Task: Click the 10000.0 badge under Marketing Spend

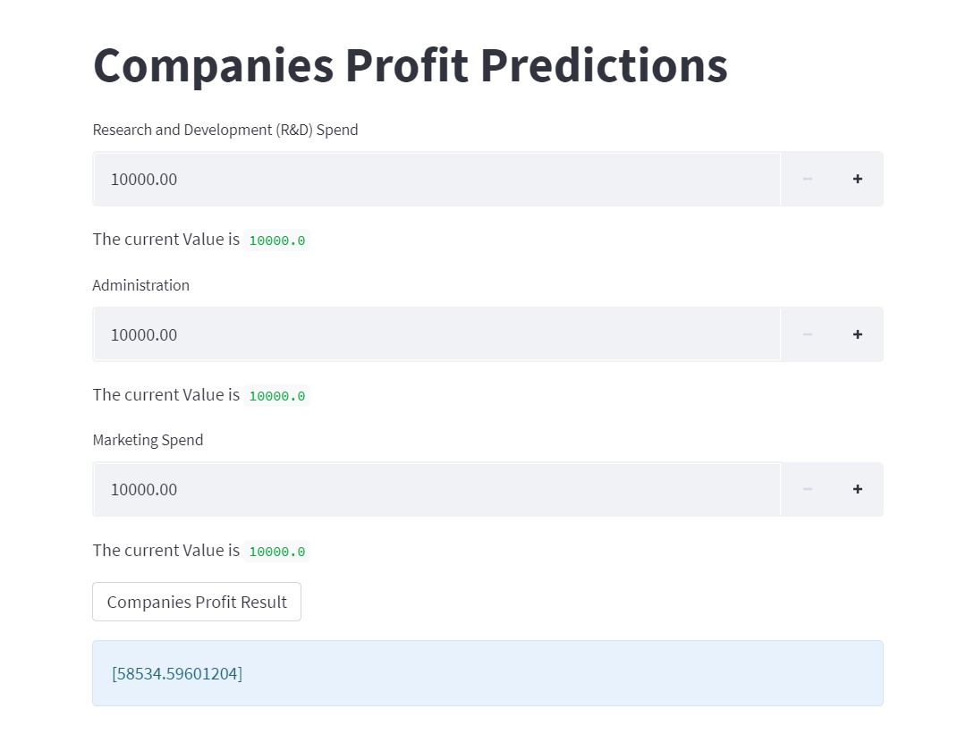Action: point(276,551)
